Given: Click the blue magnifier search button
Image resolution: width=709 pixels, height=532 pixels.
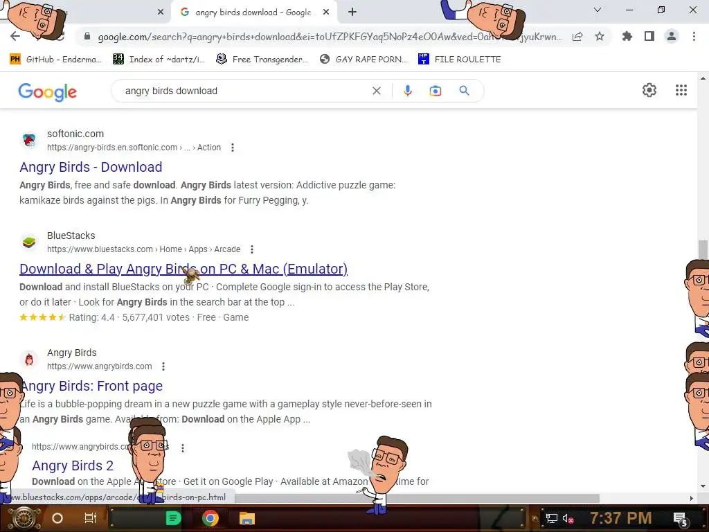Looking at the screenshot, I should click(x=464, y=91).
